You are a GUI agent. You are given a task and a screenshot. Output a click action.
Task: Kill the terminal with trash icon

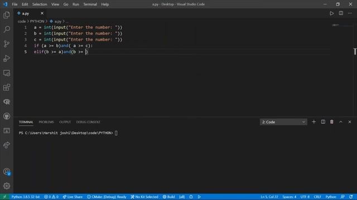coord(332,122)
